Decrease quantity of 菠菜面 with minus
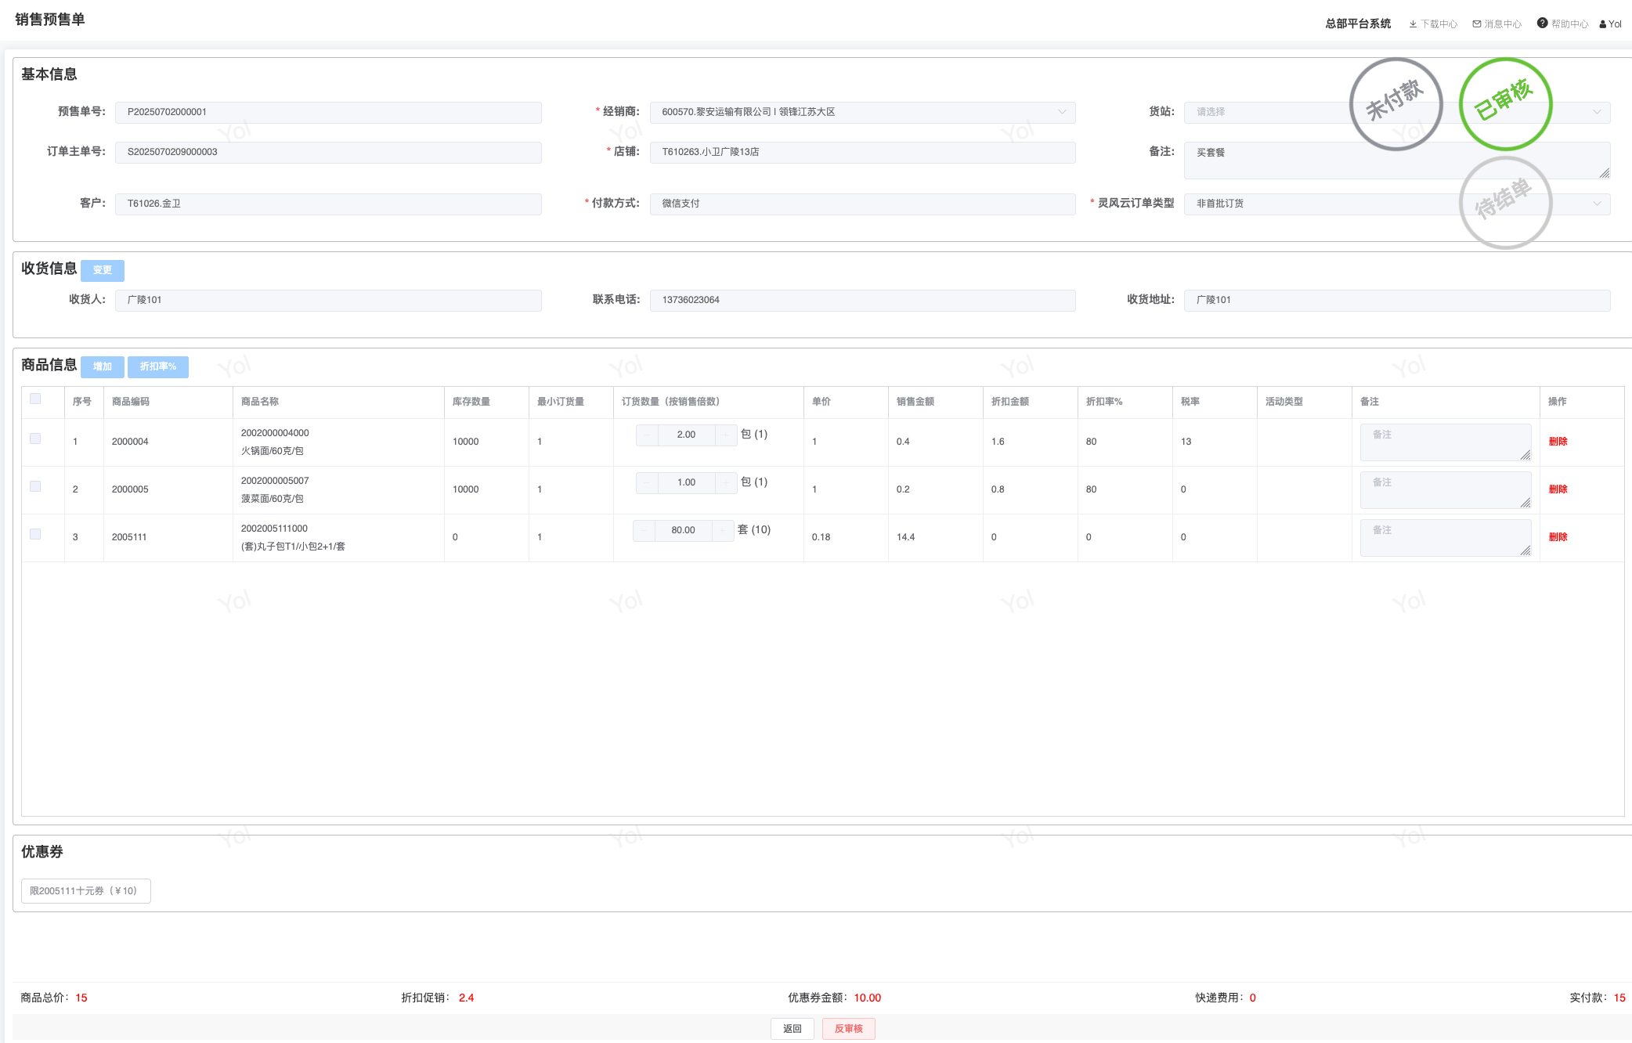Image resolution: width=1632 pixels, height=1043 pixels. (647, 482)
